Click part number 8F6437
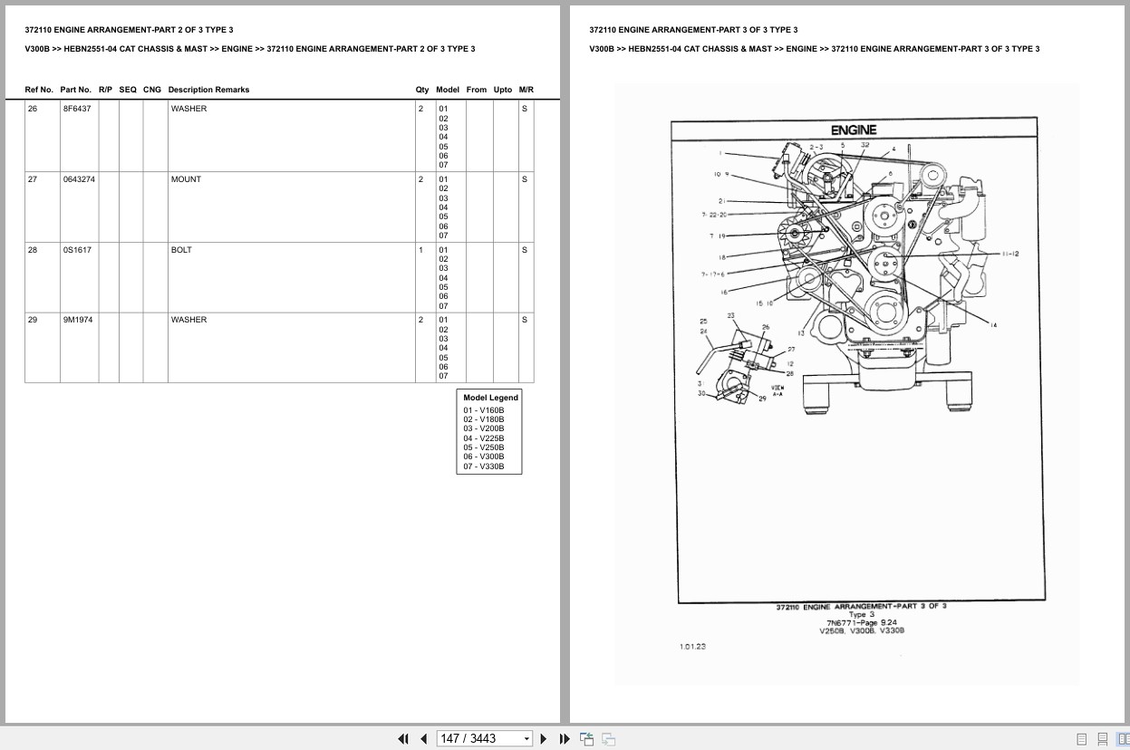1130x750 pixels. 77,109
